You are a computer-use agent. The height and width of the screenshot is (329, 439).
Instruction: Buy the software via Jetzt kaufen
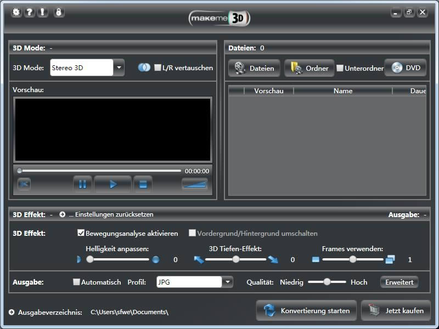(396, 310)
